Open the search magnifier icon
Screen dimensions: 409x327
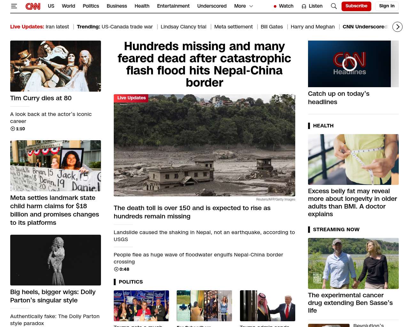coord(334,6)
